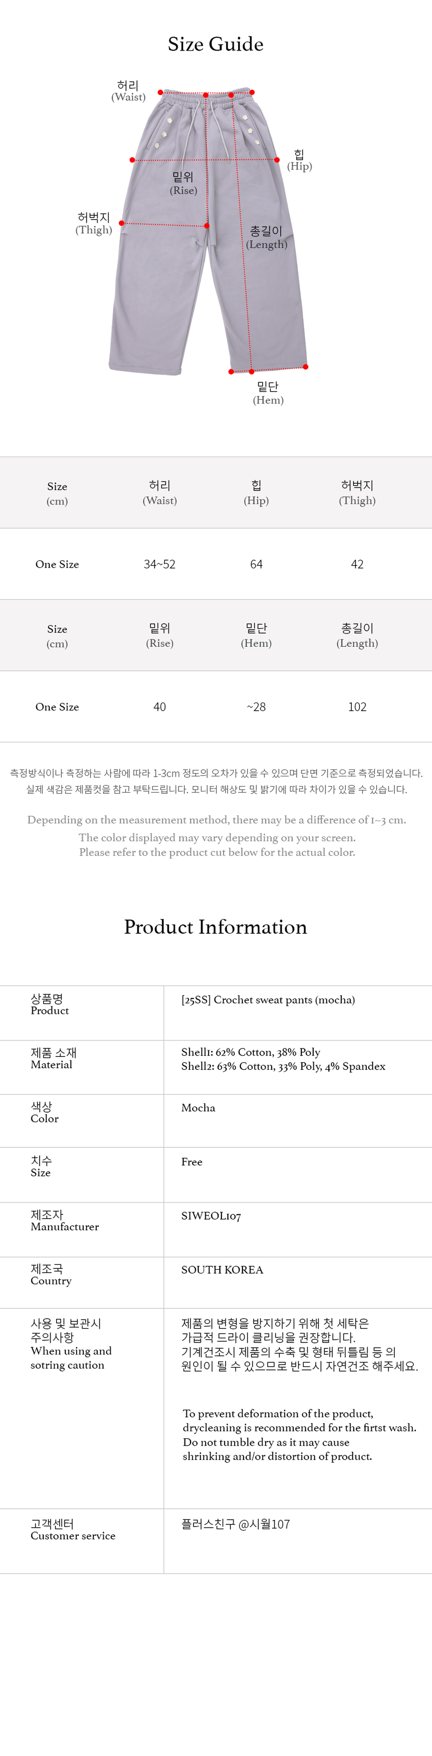Screen dimensions: 432x1756
Task: Click the SOUTH KOREA country value
Action: pyautogui.click(x=222, y=1269)
